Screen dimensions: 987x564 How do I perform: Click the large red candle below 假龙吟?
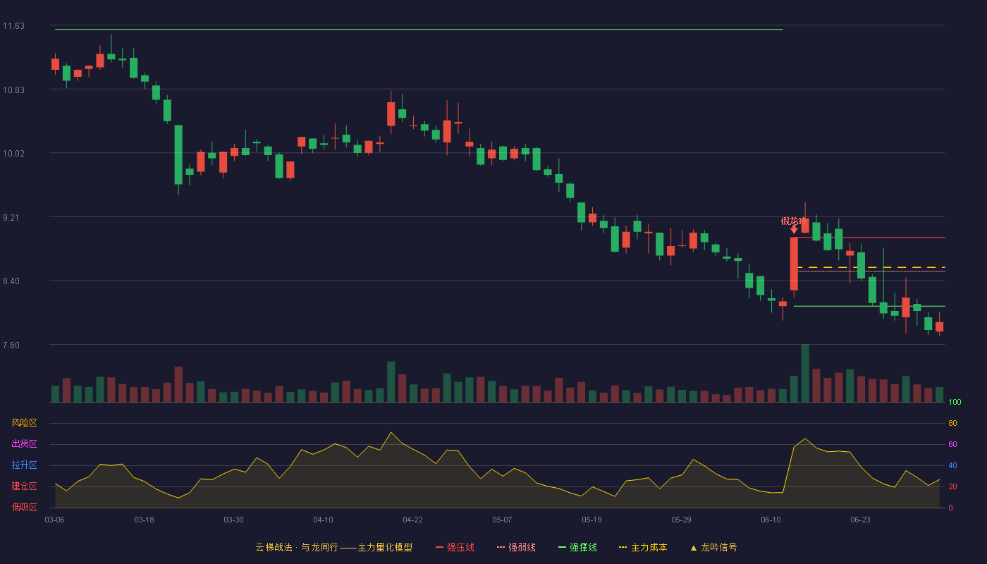[x=794, y=264]
